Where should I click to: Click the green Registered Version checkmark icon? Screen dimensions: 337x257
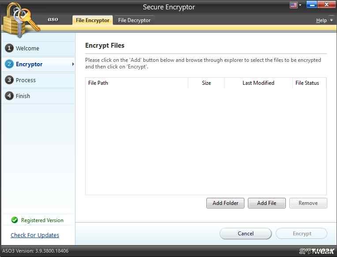click(15, 220)
